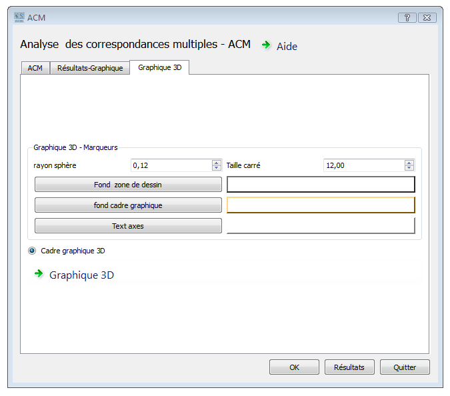The height and width of the screenshot is (396, 450).
Task: Click the green arrow beside Graphique 3D
Action: (x=39, y=274)
